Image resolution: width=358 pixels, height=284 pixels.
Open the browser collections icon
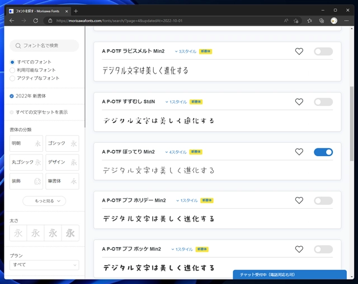(322, 21)
